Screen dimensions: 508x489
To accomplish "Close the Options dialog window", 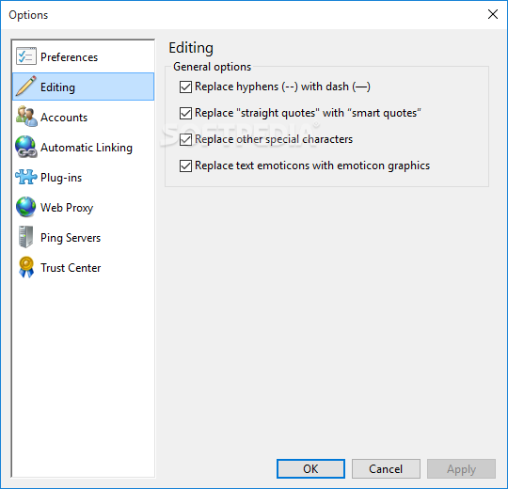I will [493, 14].
